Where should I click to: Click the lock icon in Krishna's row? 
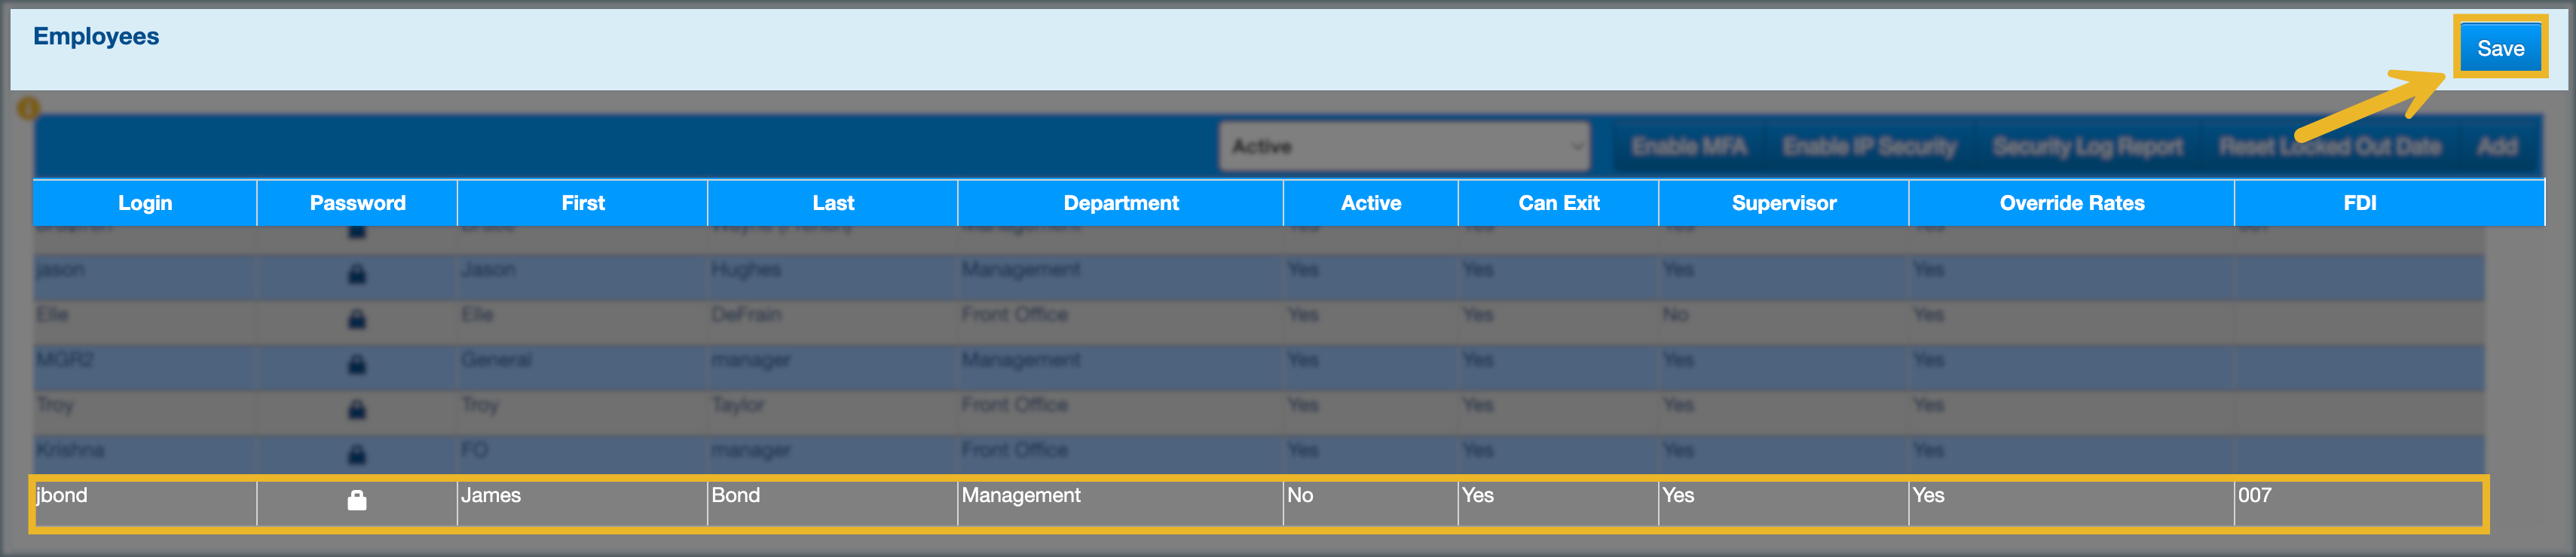tap(356, 454)
